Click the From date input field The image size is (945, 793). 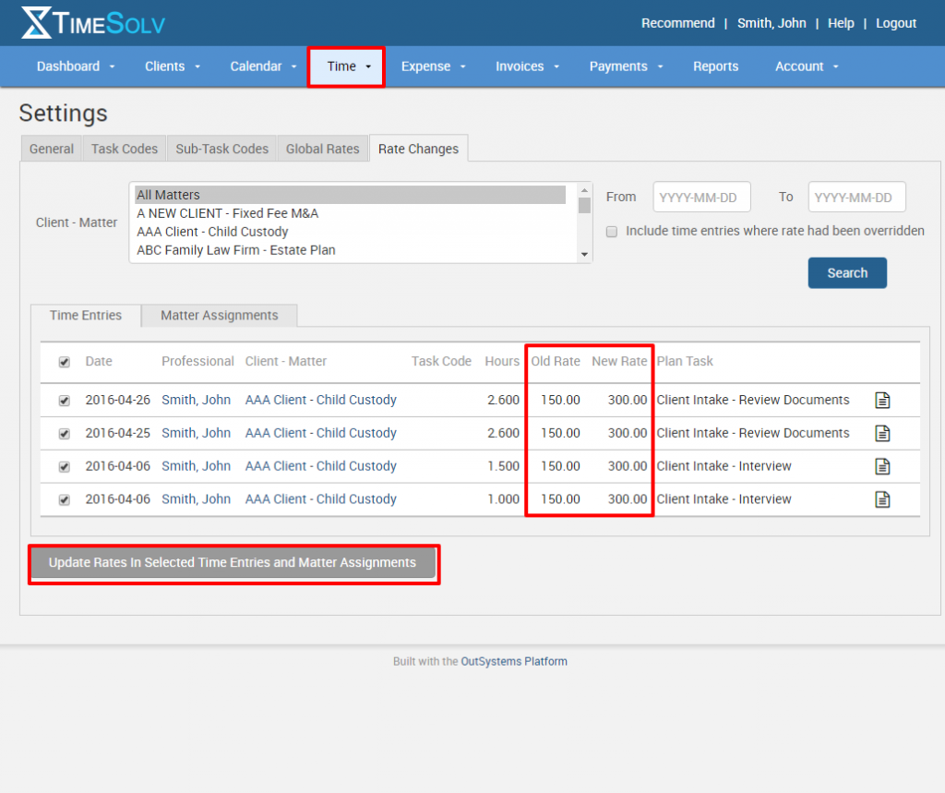coord(701,198)
